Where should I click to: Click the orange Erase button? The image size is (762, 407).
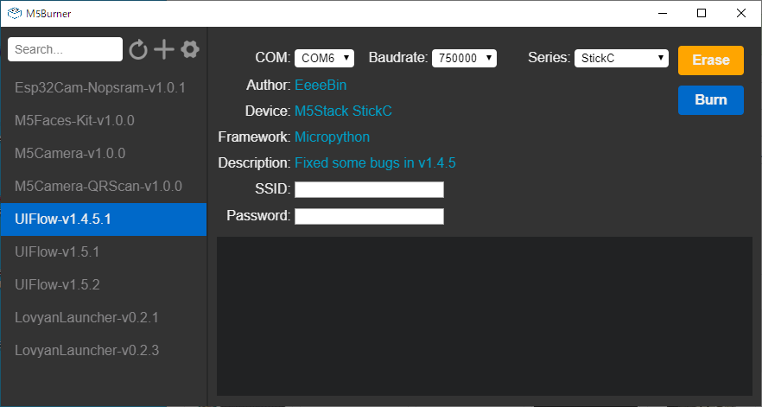711,60
